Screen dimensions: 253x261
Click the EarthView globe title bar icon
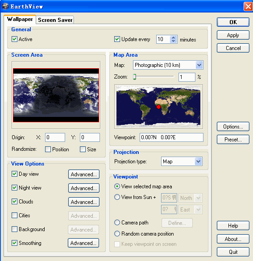(5, 6)
